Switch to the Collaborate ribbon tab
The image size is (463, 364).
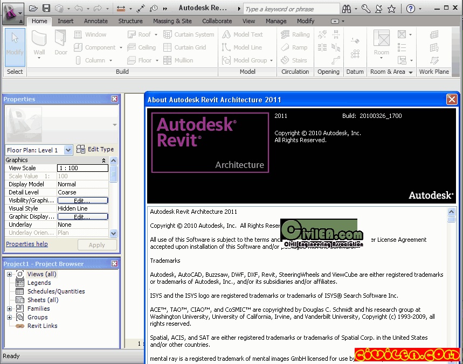coord(217,21)
